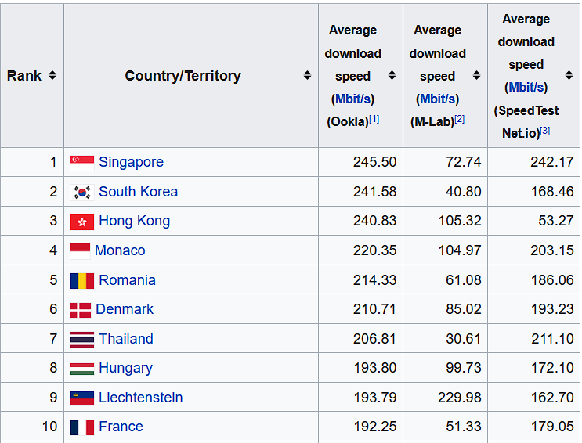The width and height of the screenshot is (582, 443).
Task: Click the Liechtenstein M-Lab value 229.98
Action: pyautogui.click(x=460, y=398)
